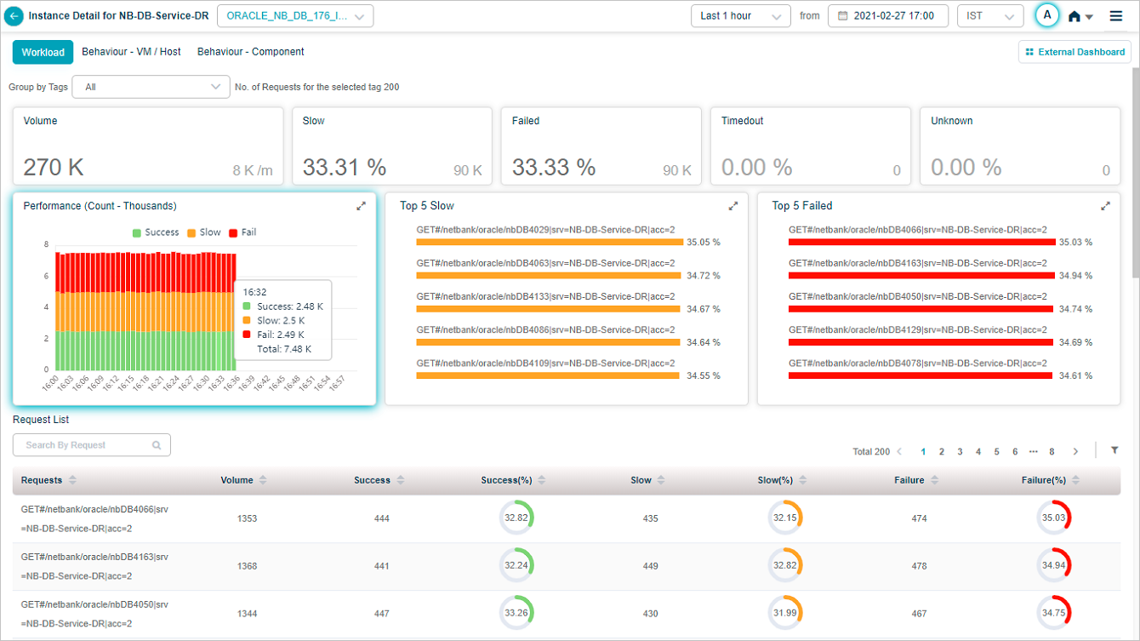Click the Search By Request field

[x=85, y=445]
